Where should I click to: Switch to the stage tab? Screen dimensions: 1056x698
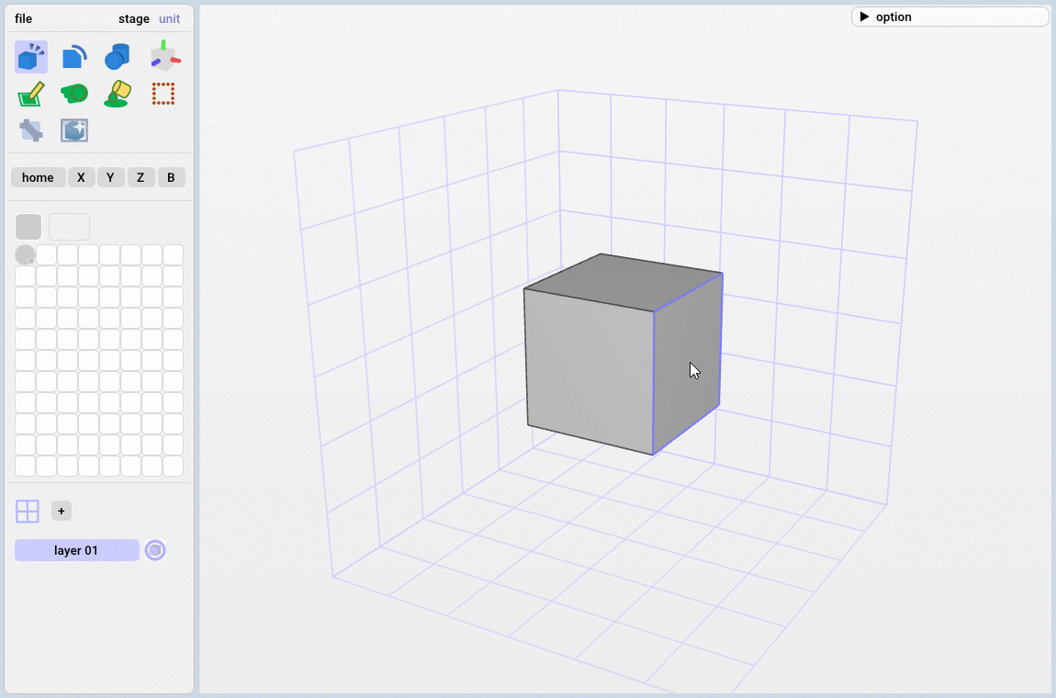point(134,19)
